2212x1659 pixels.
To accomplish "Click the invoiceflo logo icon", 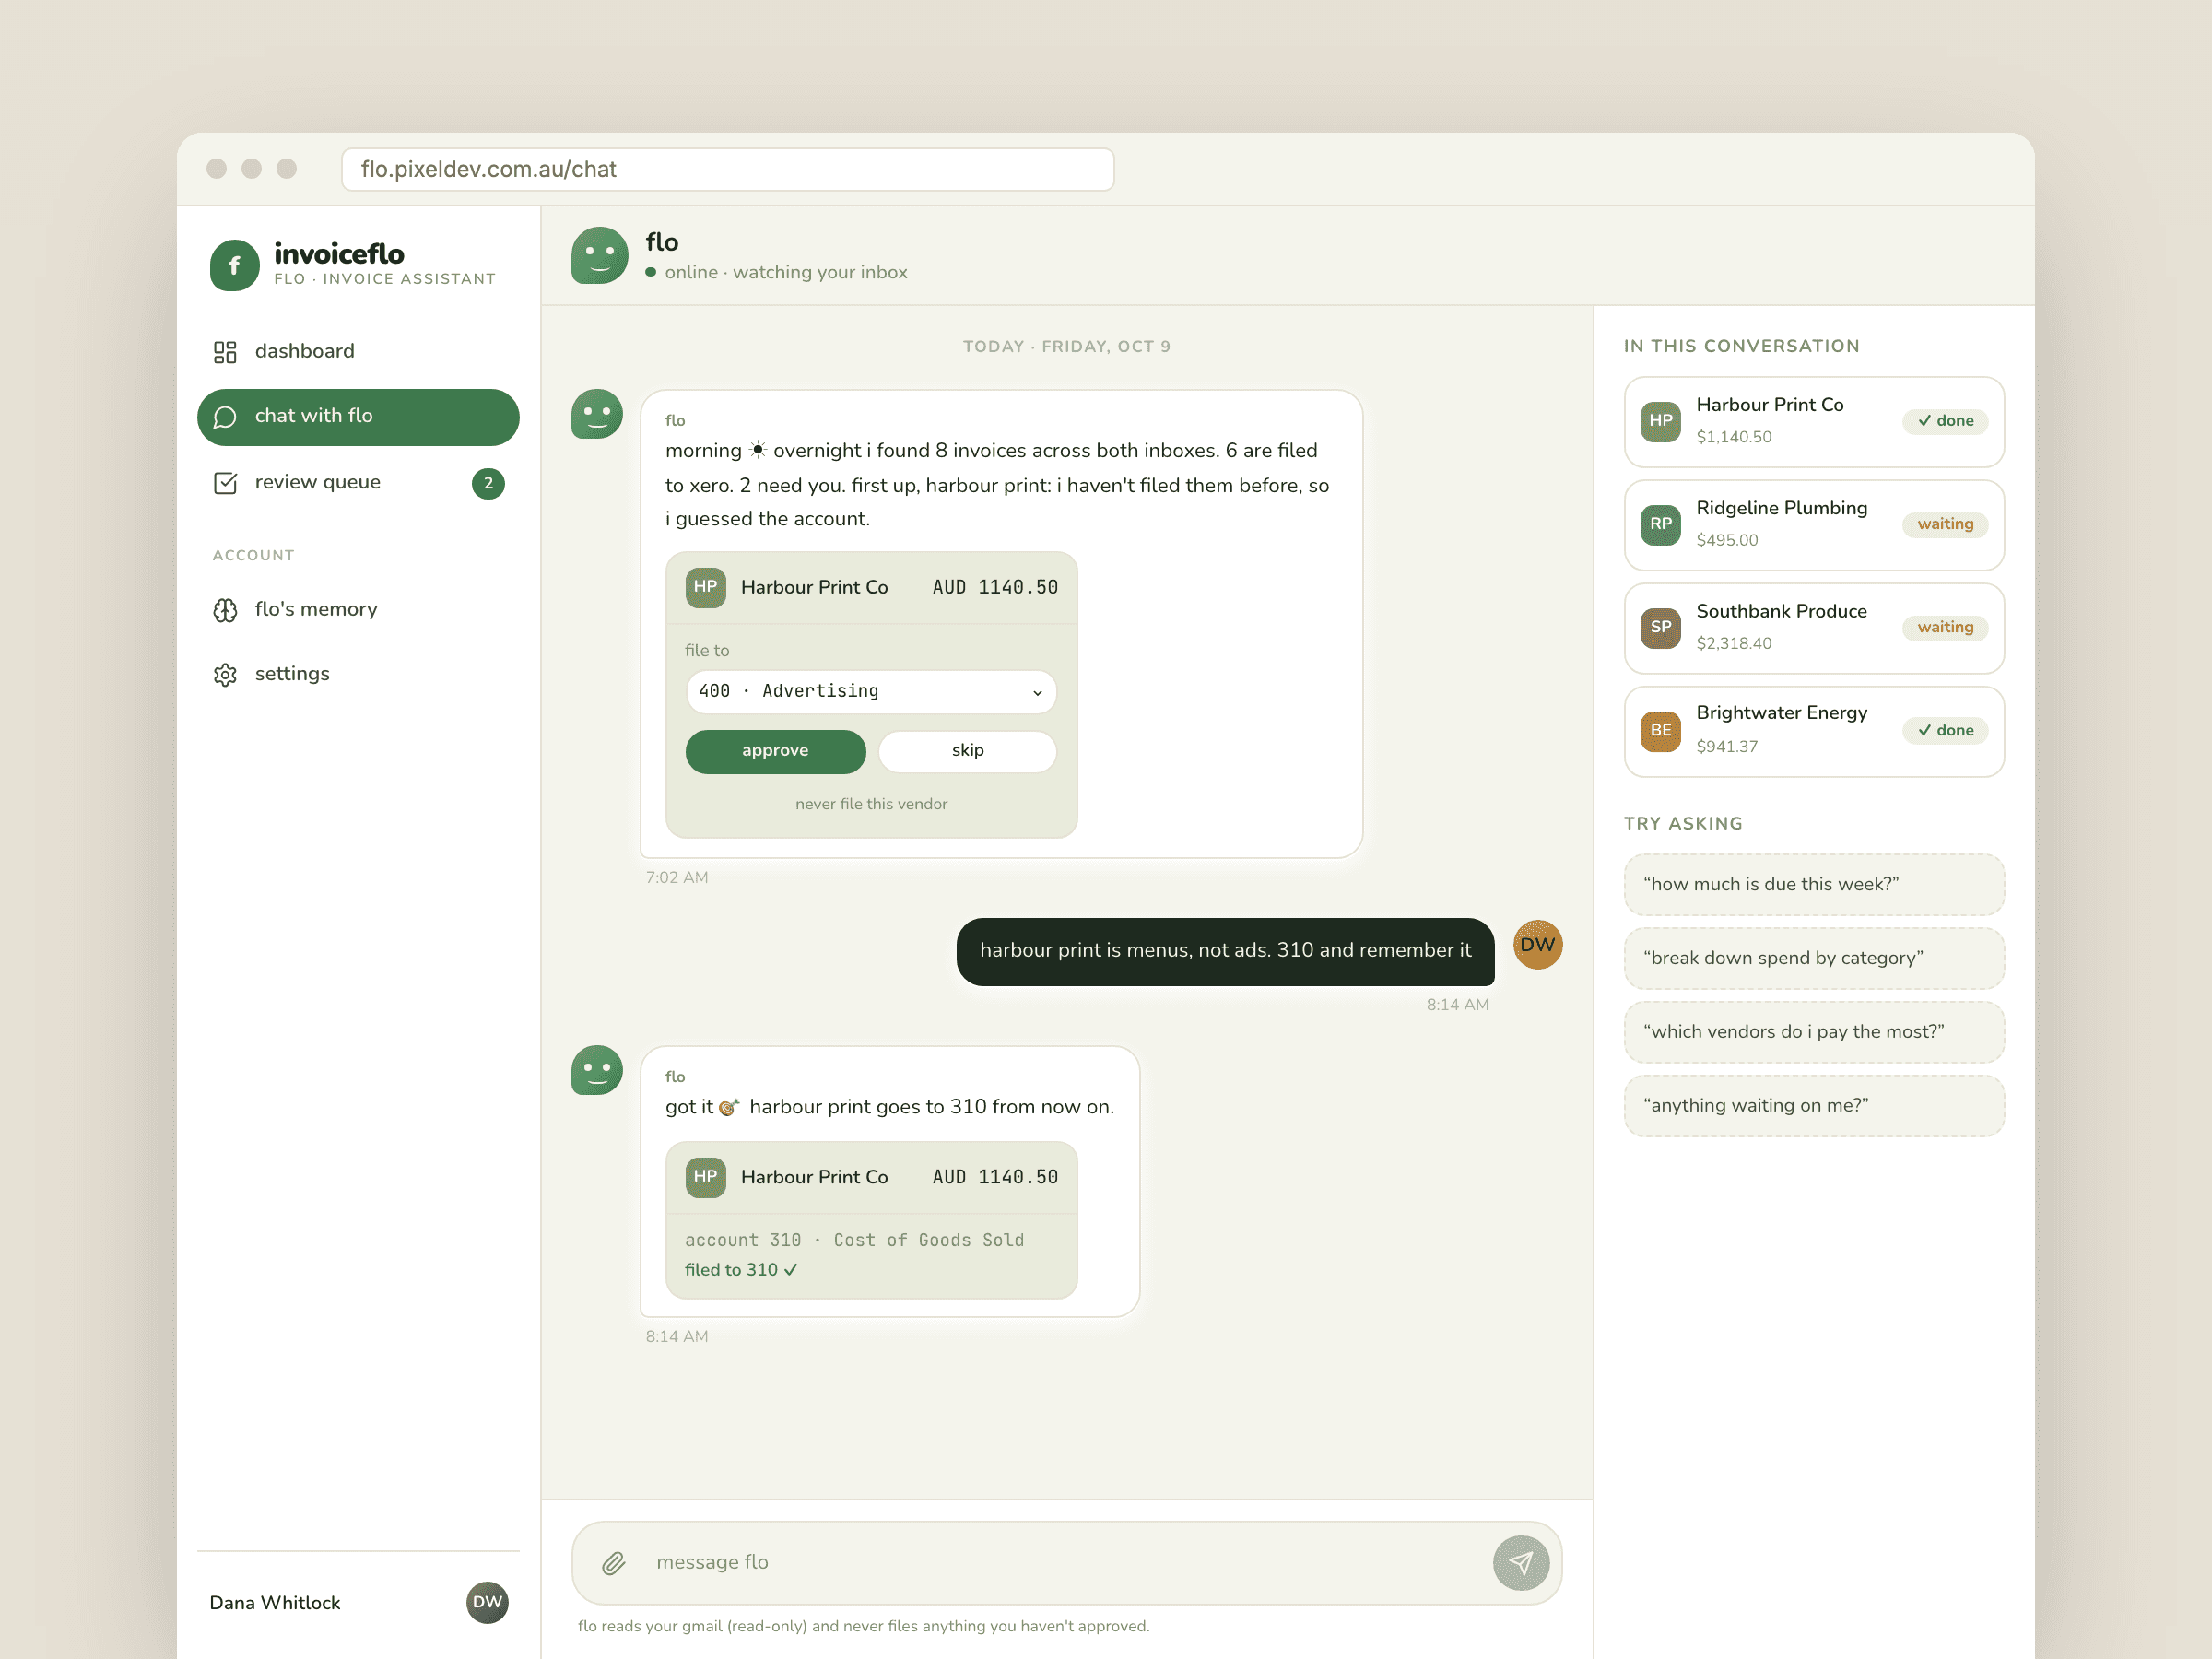I will coord(235,265).
